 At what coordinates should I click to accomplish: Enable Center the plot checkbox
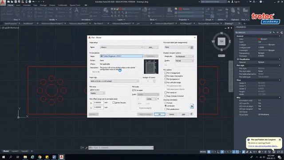click(x=114, y=103)
